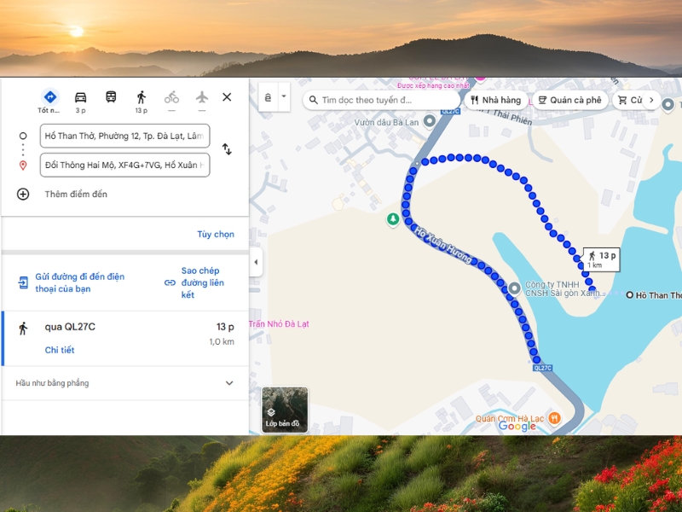Copy the route link

click(x=195, y=282)
